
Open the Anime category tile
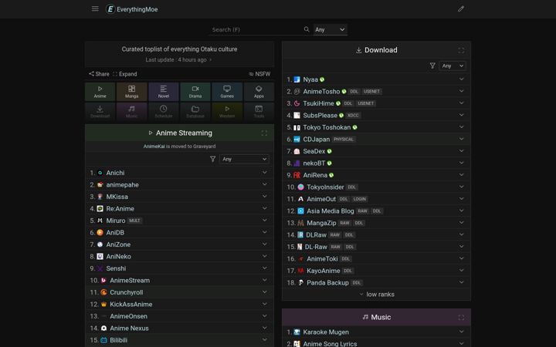pos(100,92)
